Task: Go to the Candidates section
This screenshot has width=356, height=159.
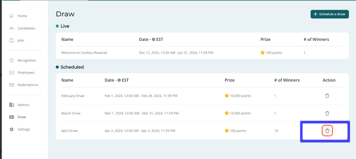Action: tap(26, 28)
